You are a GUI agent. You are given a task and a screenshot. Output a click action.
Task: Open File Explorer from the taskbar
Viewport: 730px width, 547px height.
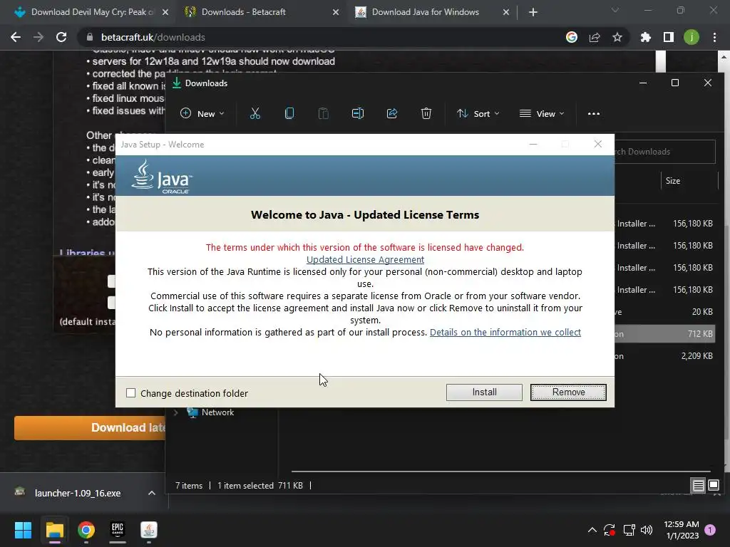click(54, 530)
